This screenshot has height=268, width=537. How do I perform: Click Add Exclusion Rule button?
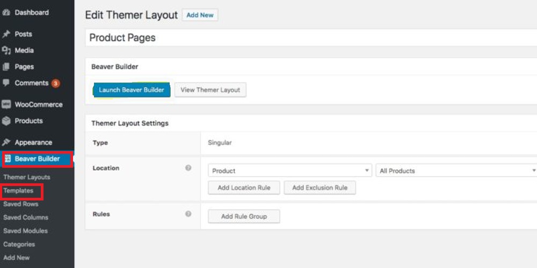point(320,188)
